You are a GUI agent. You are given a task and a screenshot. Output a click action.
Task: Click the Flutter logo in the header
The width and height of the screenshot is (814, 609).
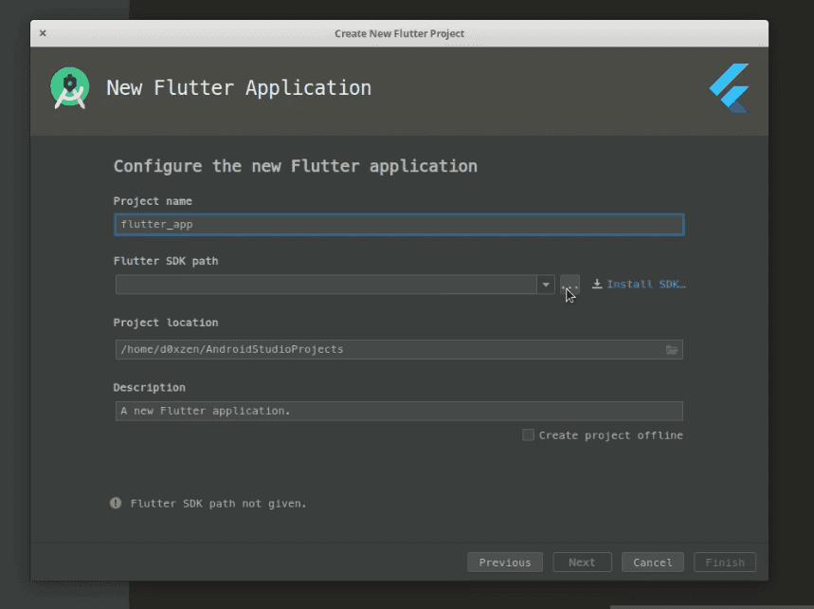pos(730,88)
